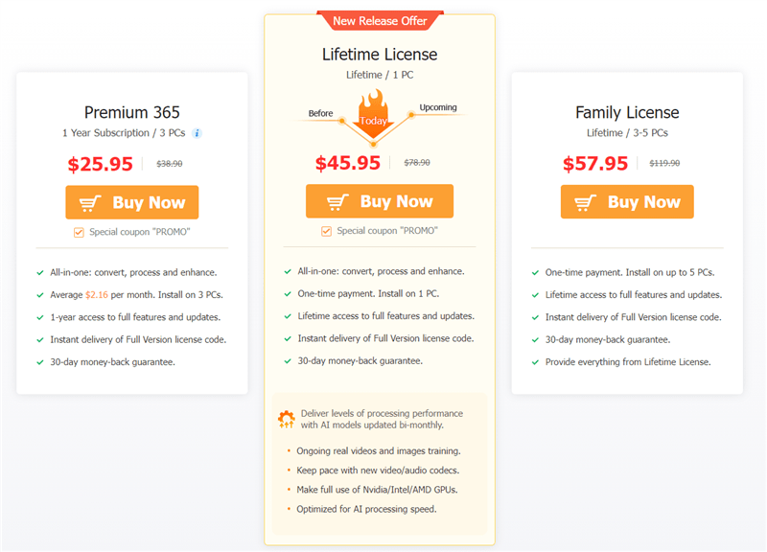Viewport: 767px width, 552px height.
Task: Click the Upcoming point on price timeline
Action: pyautogui.click(x=411, y=115)
